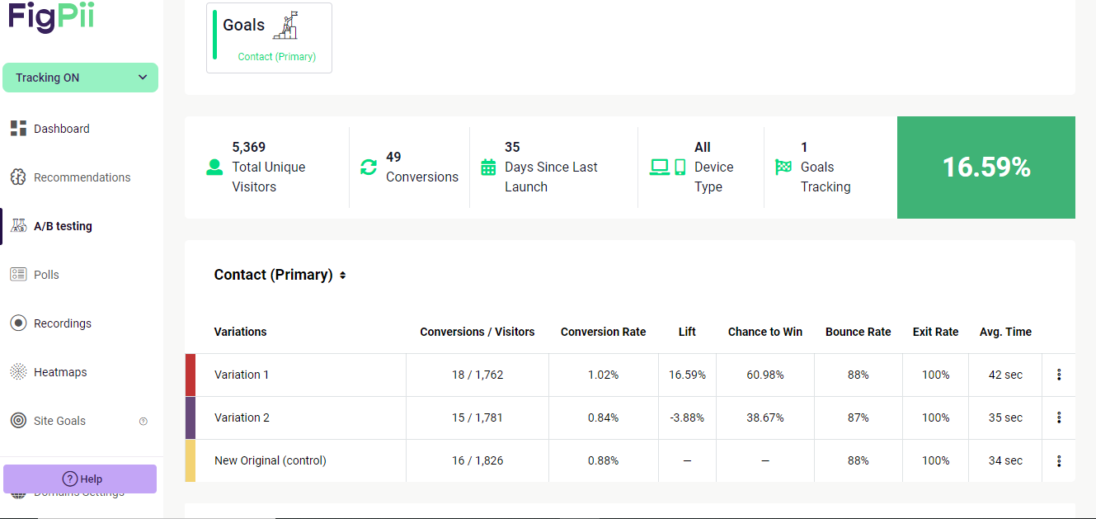1096x519 pixels.
Task: Open the Heatmaps dotted icon
Action: pos(18,372)
